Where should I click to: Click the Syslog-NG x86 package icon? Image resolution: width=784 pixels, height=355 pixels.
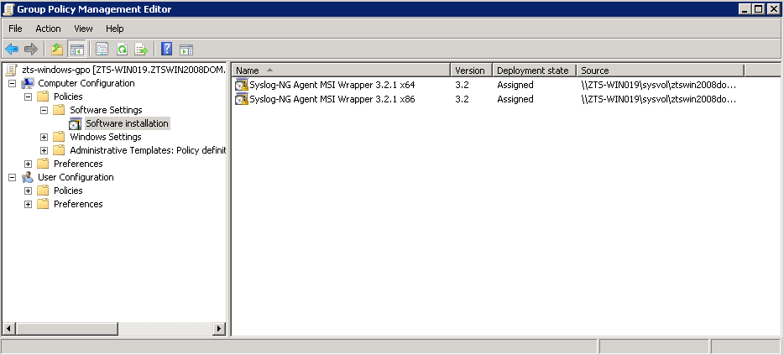(242, 99)
